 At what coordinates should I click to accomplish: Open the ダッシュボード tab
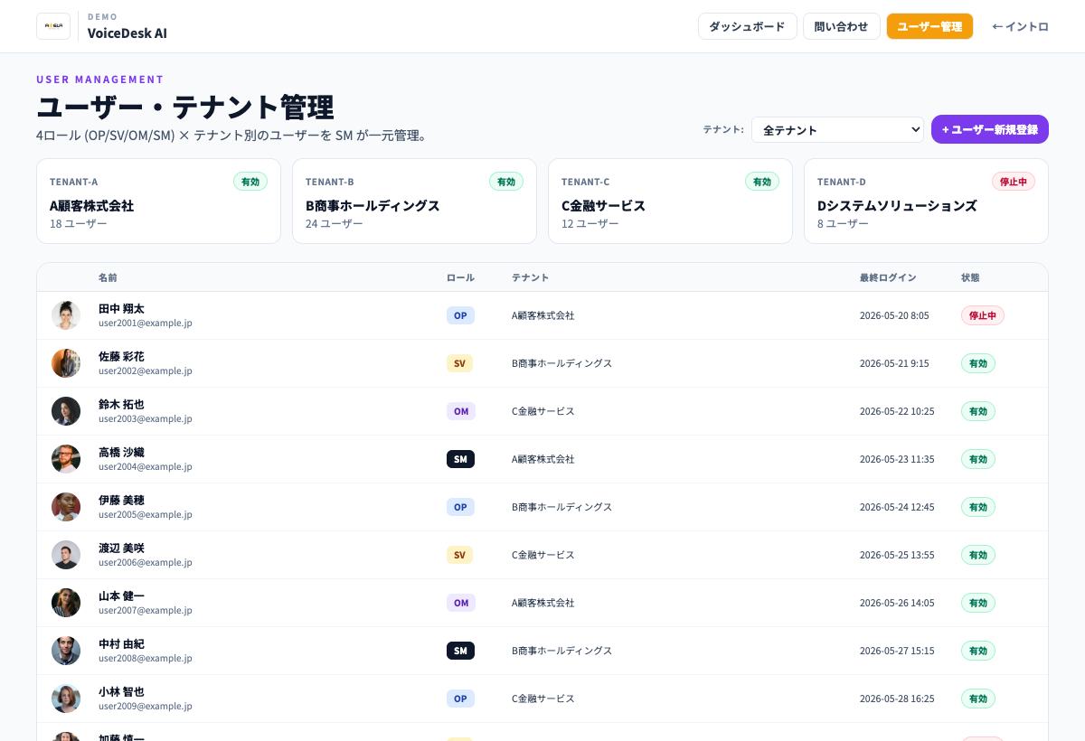coord(747,26)
